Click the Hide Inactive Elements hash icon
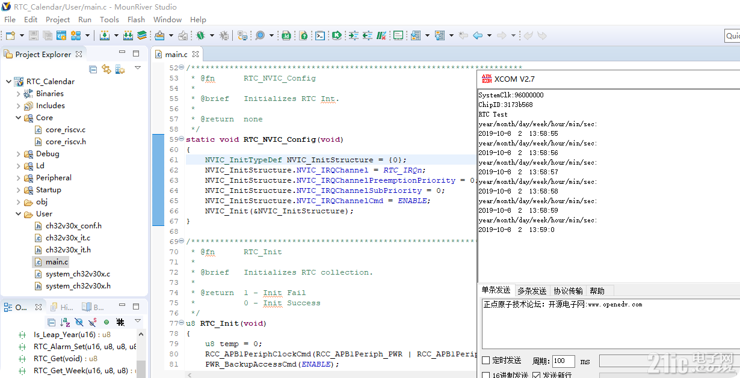Screen dimensions: 740x378 [120, 322]
